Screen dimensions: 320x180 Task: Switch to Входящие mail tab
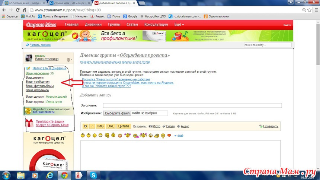(25, 3)
